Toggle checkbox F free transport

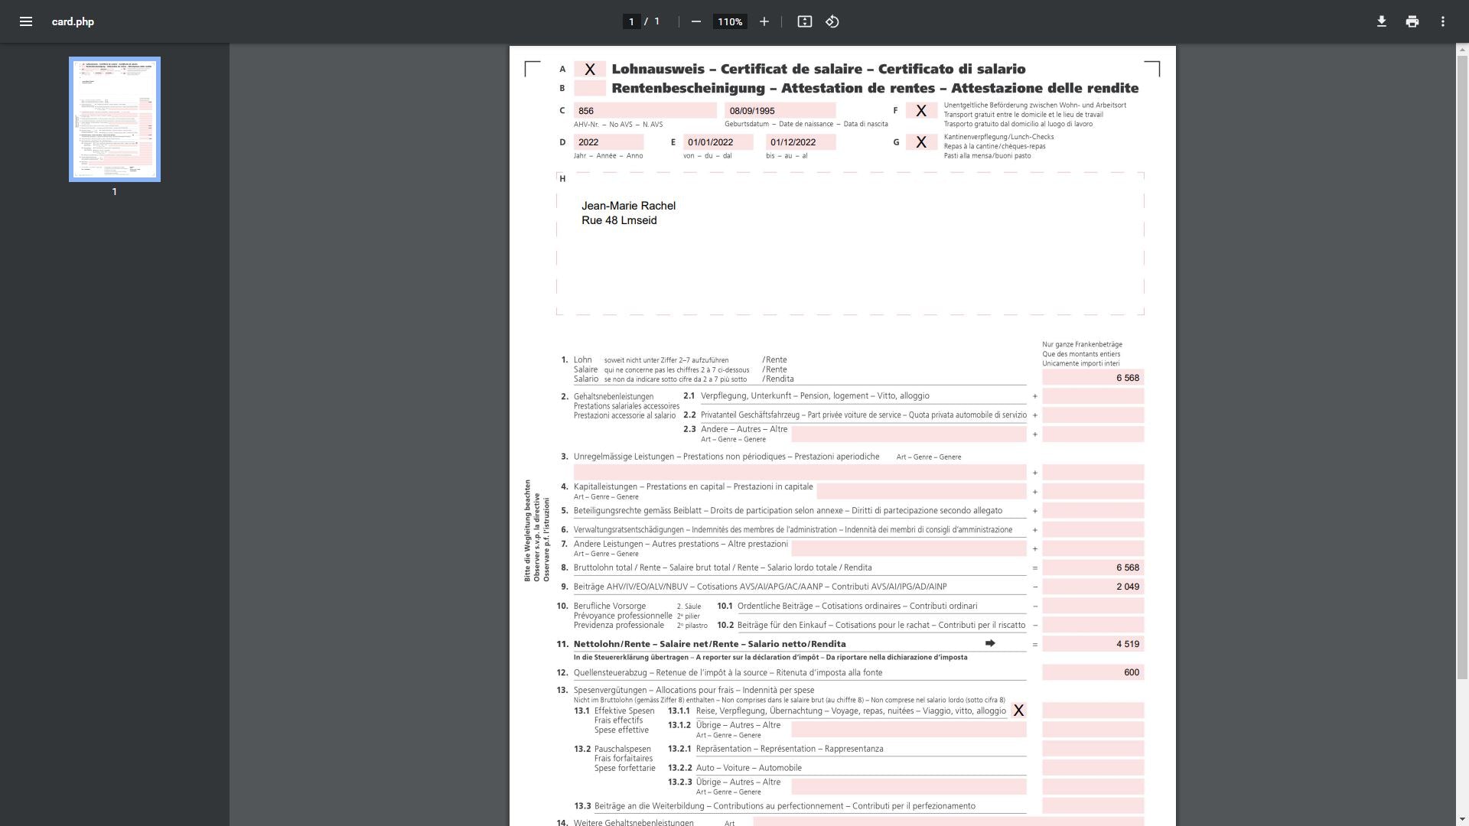click(x=920, y=111)
